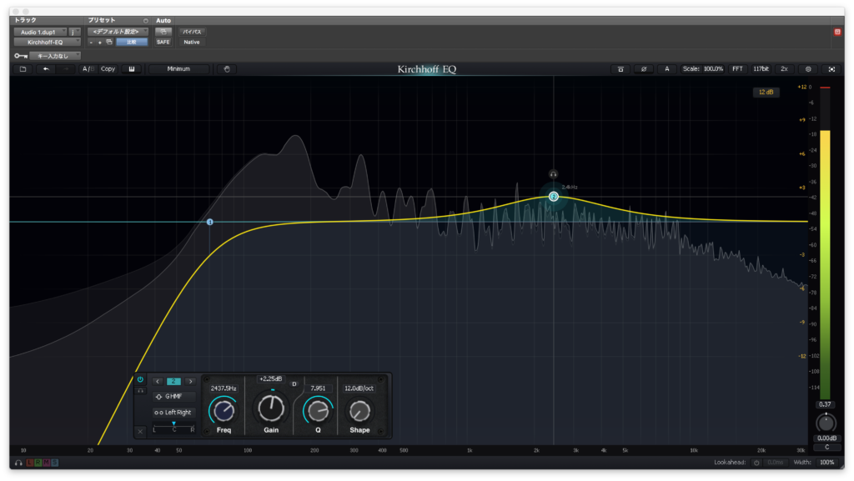Open the Left Right channel mode dropdown
854x481 pixels.
[x=173, y=413]
